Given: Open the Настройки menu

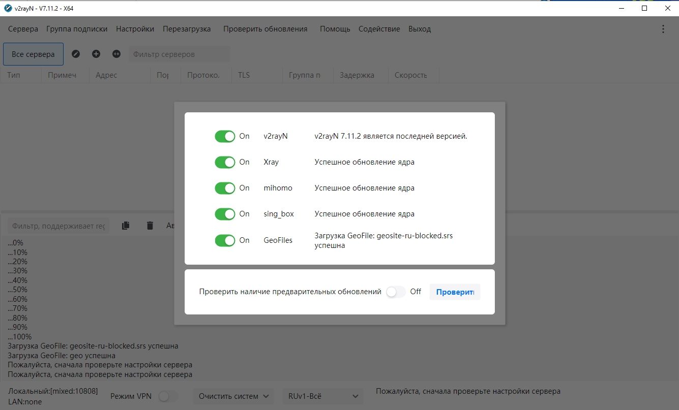Looking at the screenshot, I should point(135,29).
